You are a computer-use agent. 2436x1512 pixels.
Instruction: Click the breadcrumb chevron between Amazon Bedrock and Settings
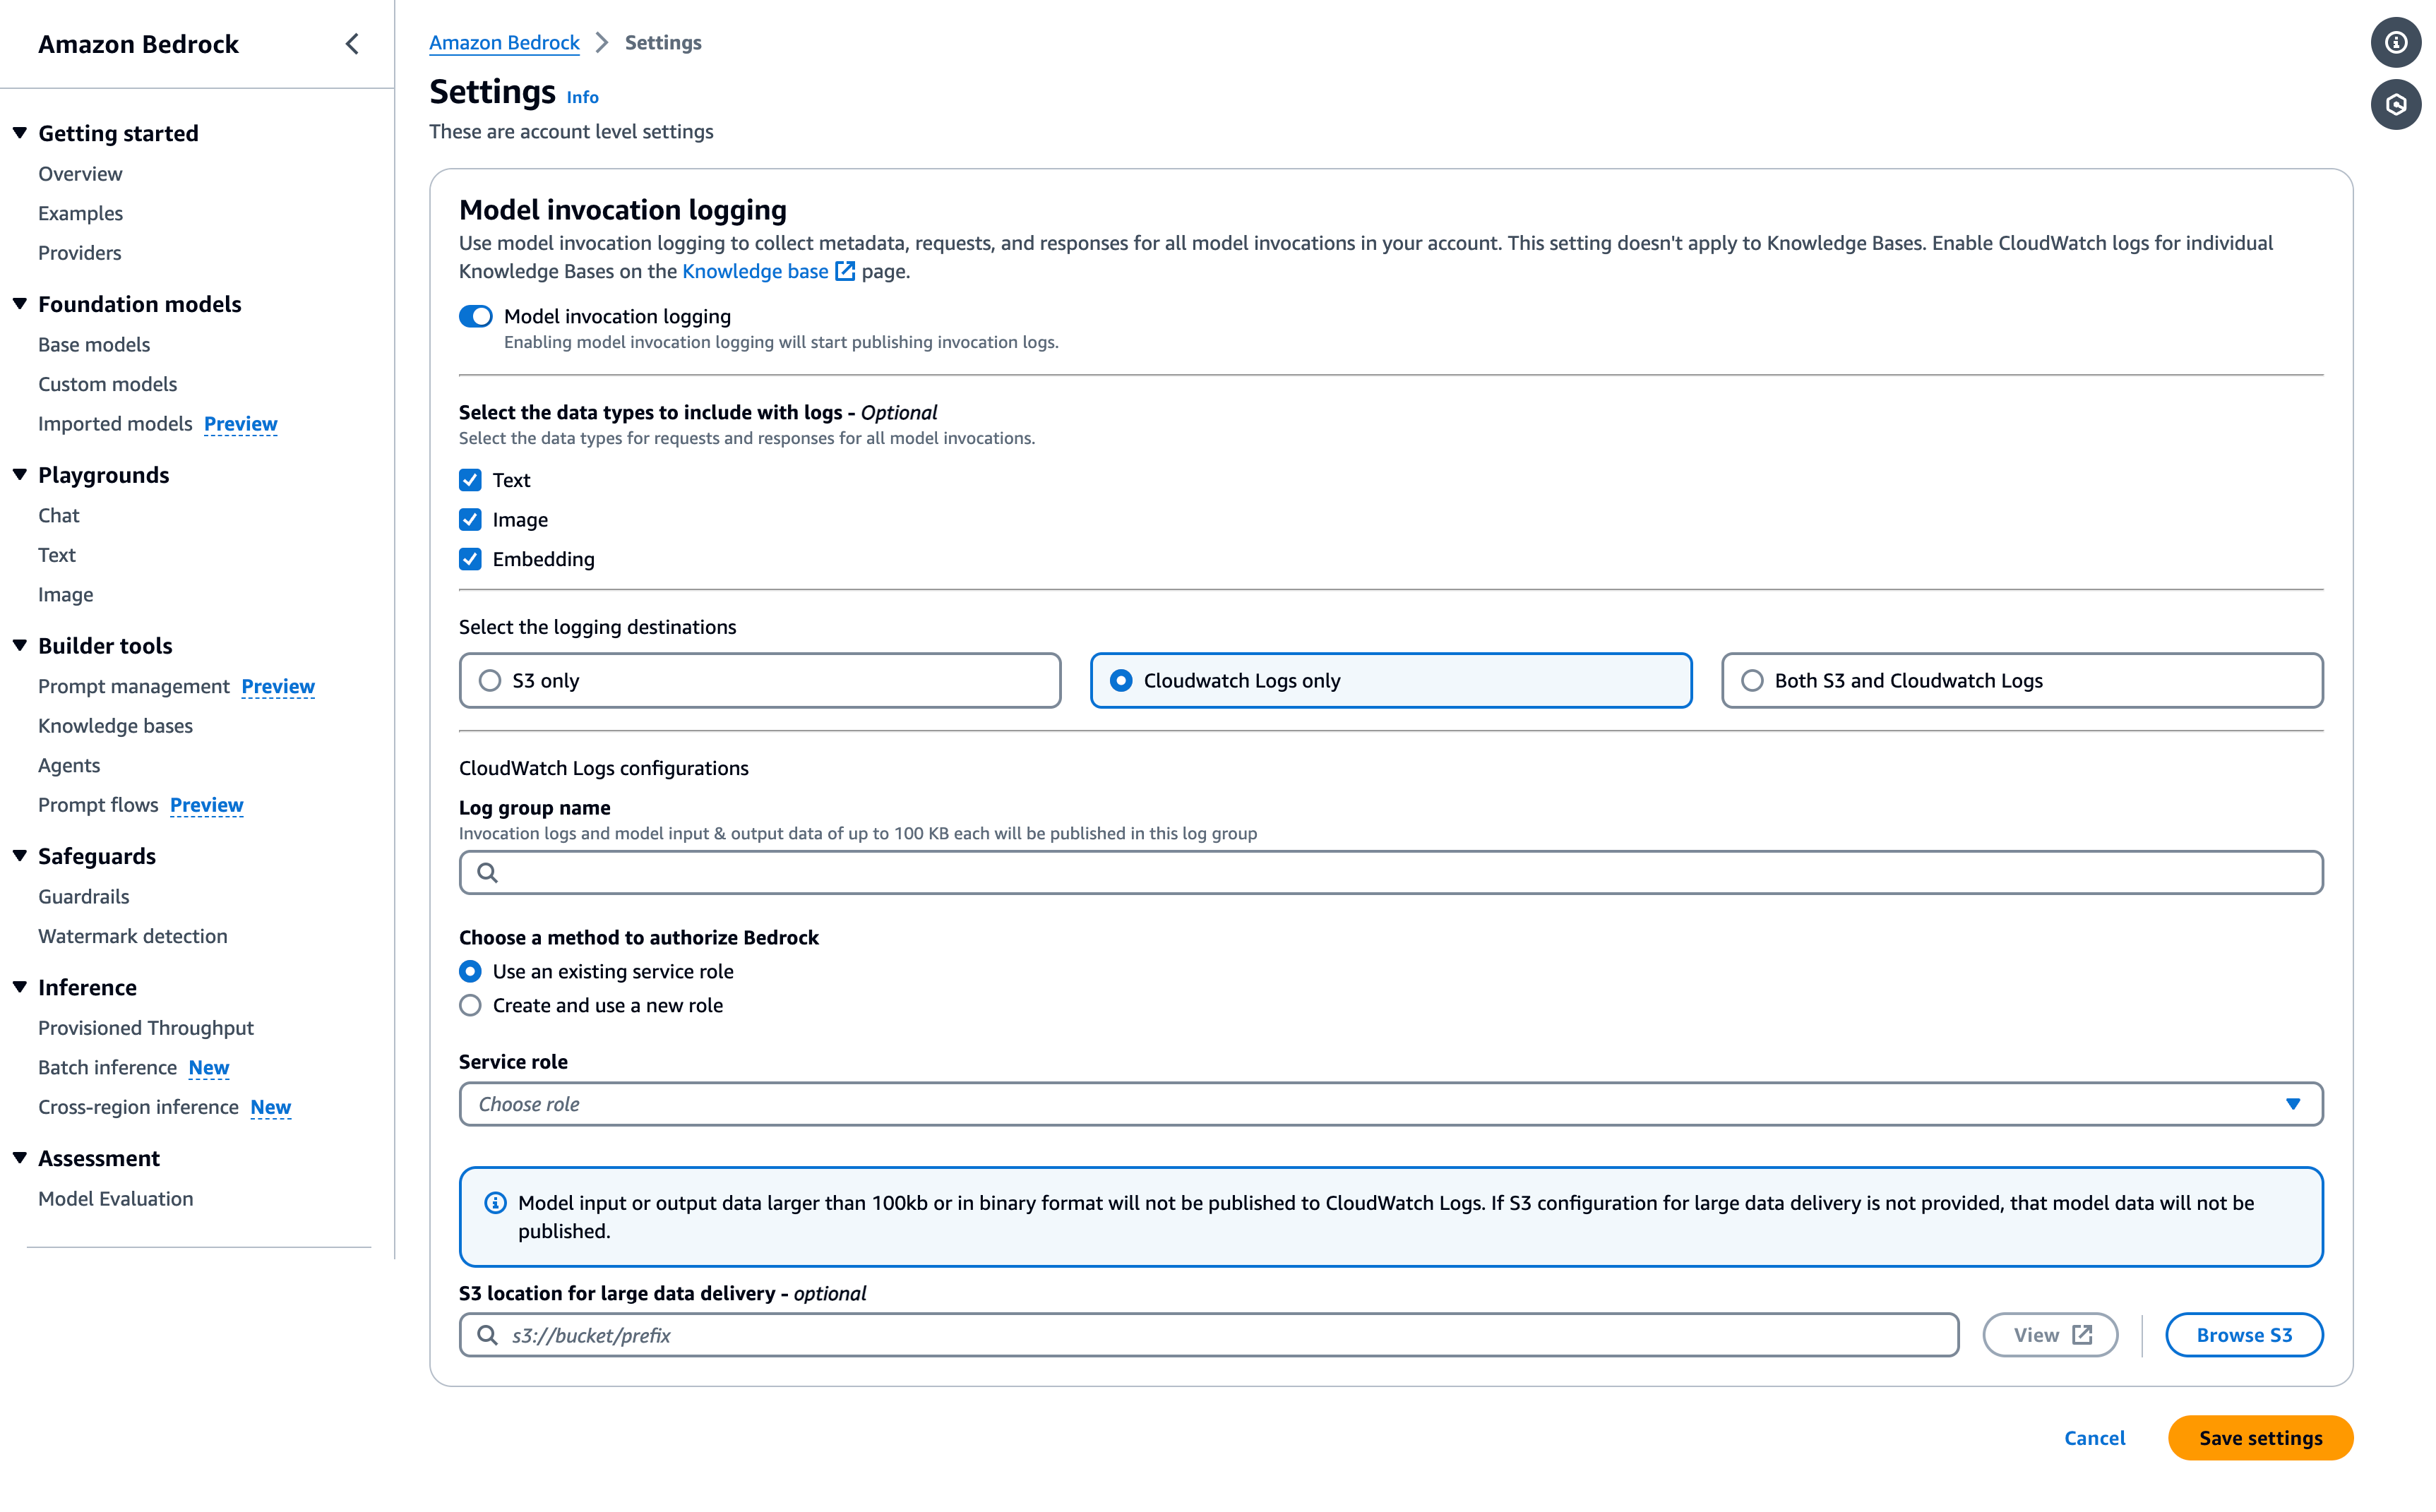[x=601, y=42]
